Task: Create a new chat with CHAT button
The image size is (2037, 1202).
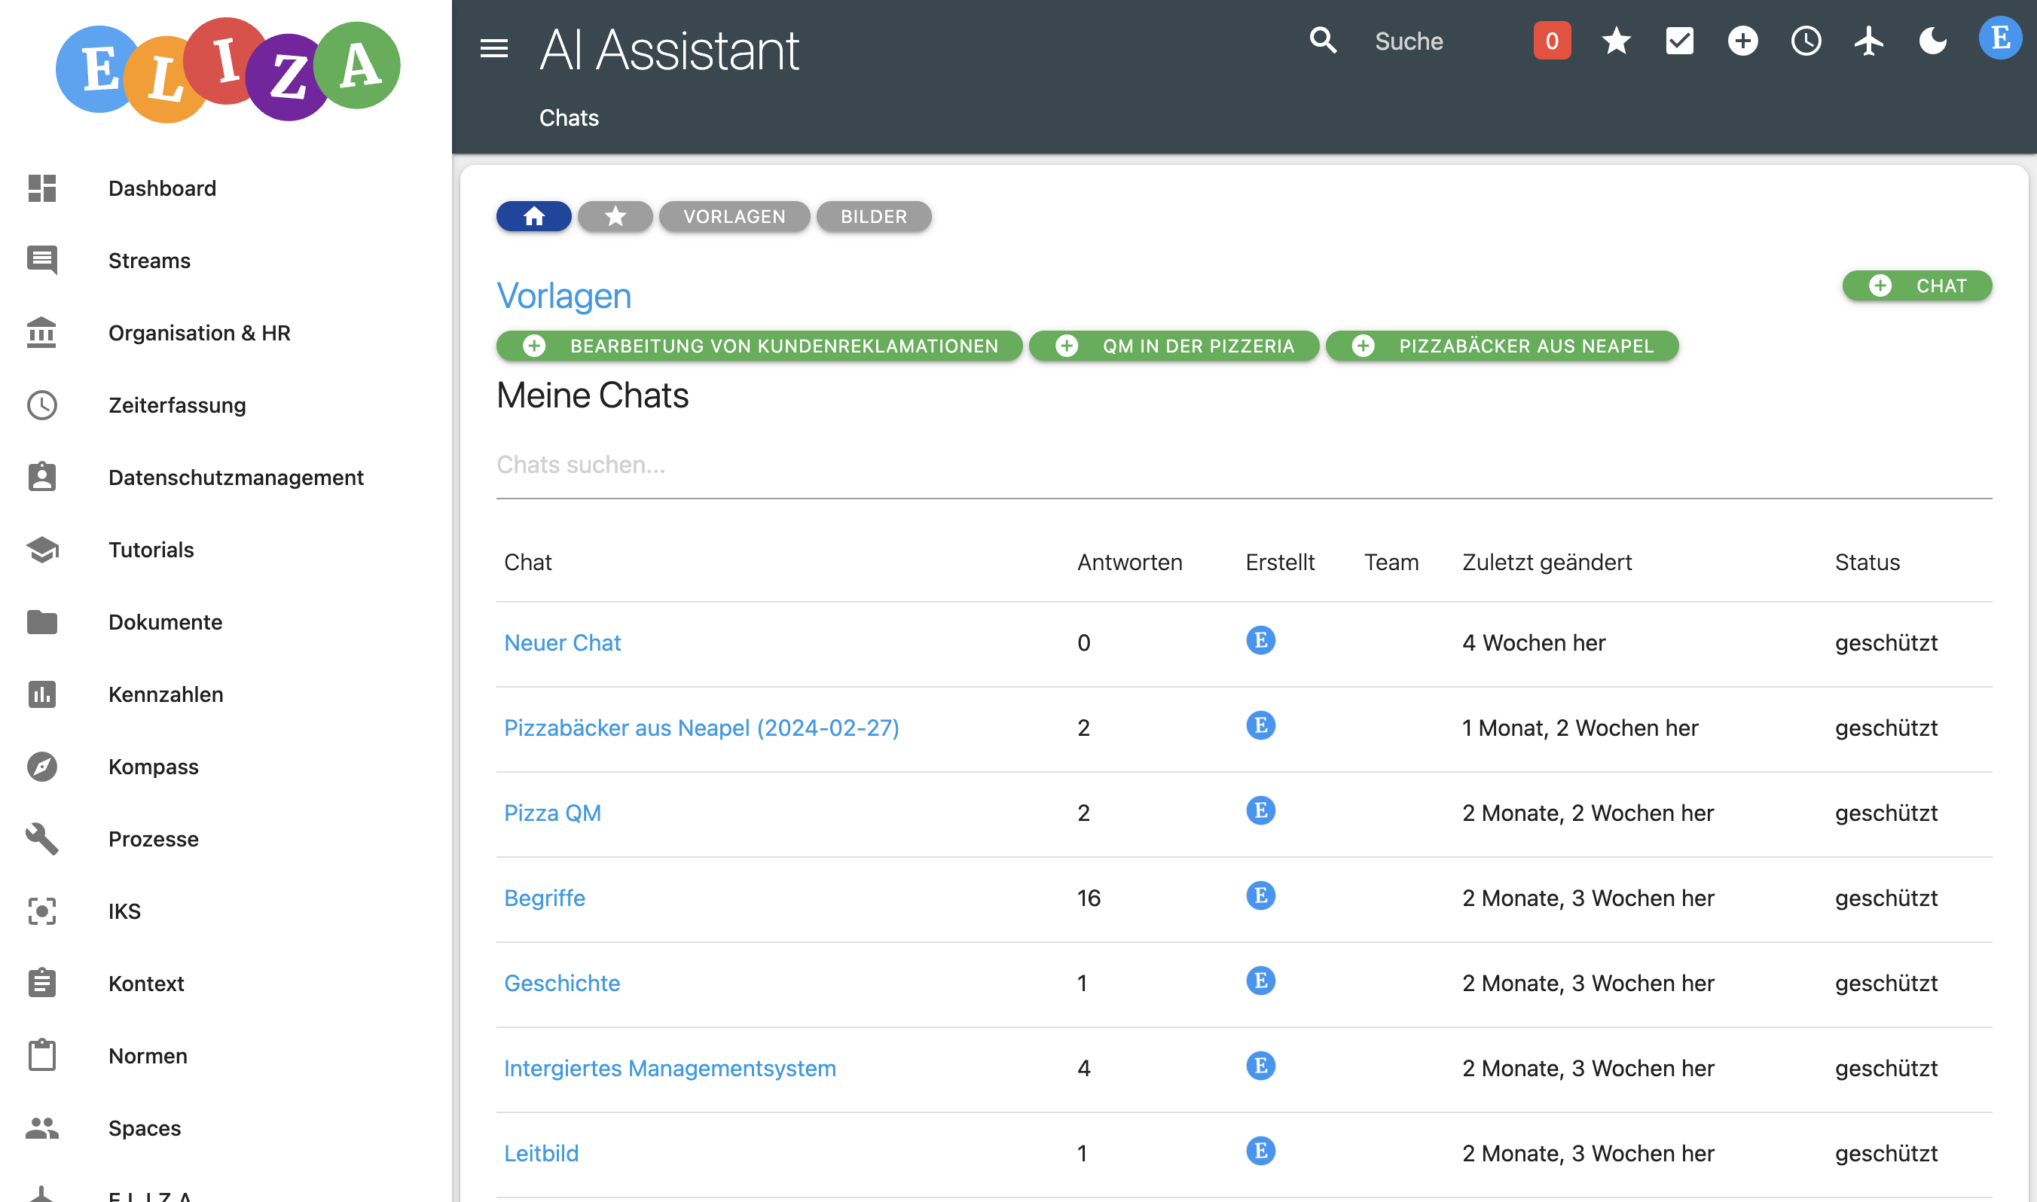Action: coord(1916,285)
